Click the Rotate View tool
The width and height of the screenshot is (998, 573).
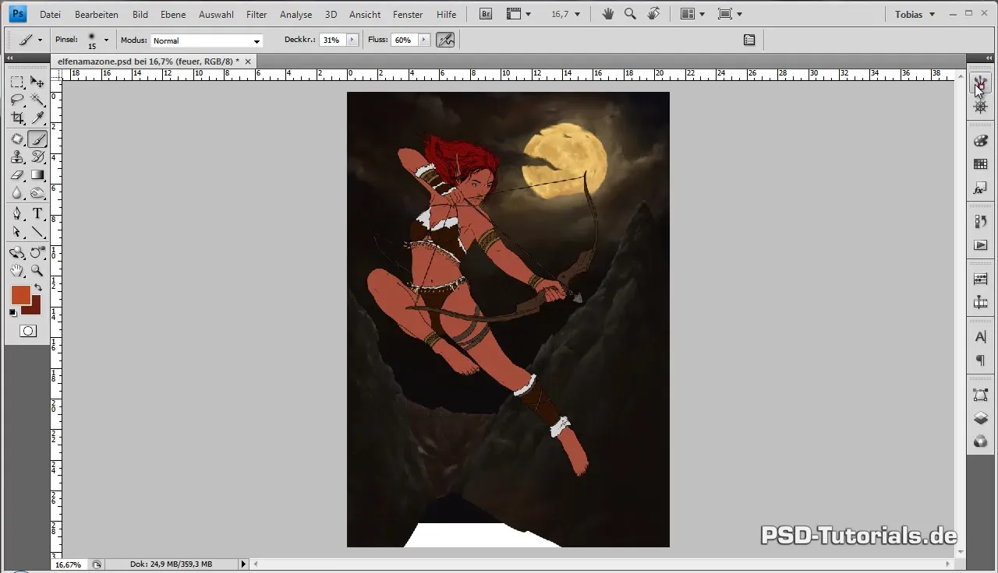[653, 14]
